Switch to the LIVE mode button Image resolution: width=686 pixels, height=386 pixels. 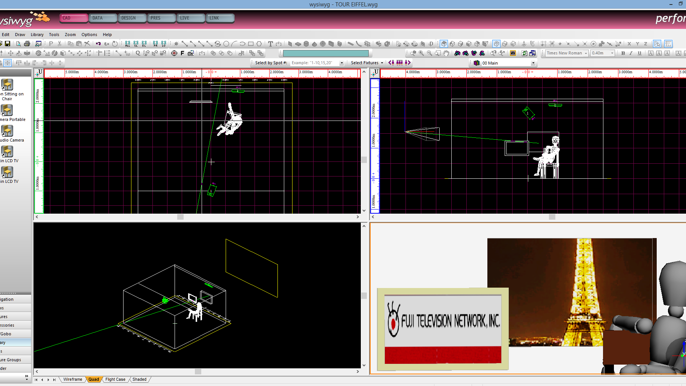(x=190, y=18)
